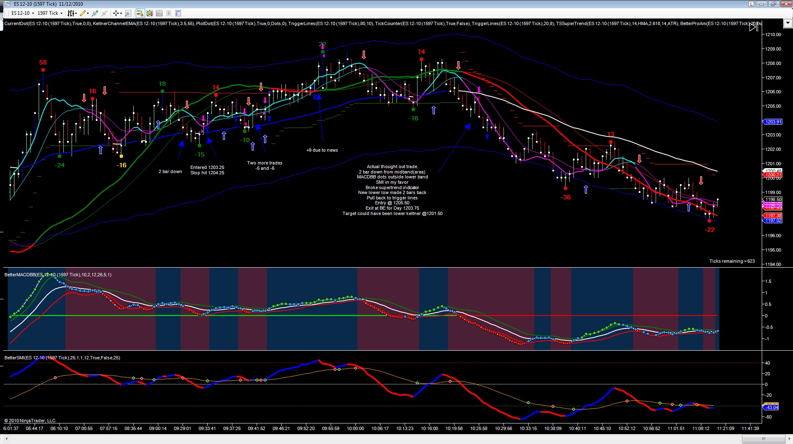Click the L link button in title bar
793x444 pixels.
click(751, 4)
